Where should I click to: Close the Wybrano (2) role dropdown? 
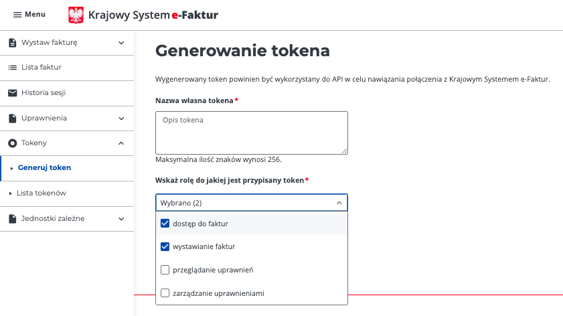pyautogui.click(x=339, y=203)
